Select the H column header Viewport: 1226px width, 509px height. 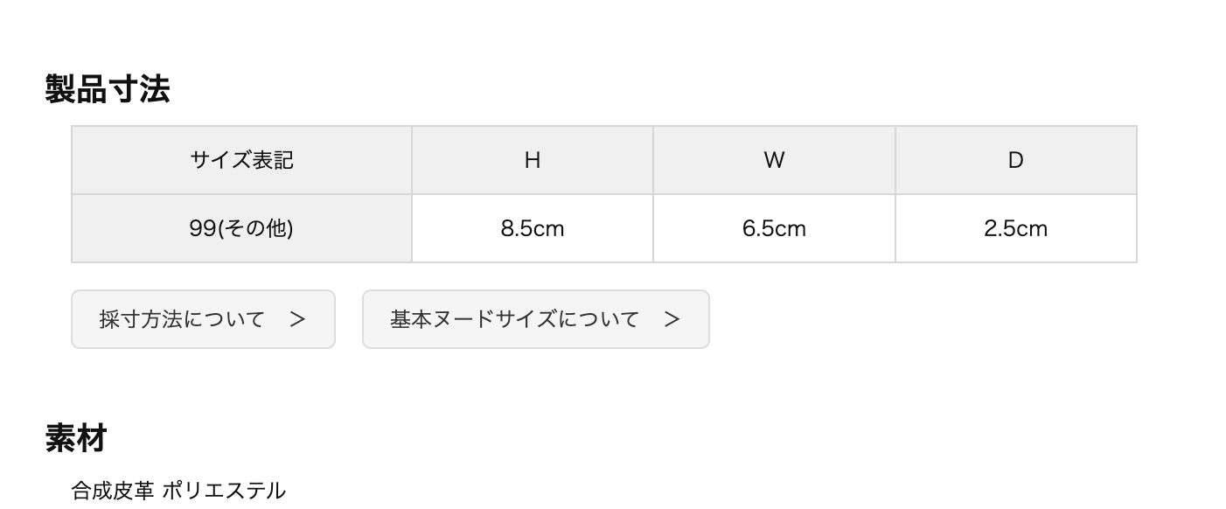[x=533, y=160]
